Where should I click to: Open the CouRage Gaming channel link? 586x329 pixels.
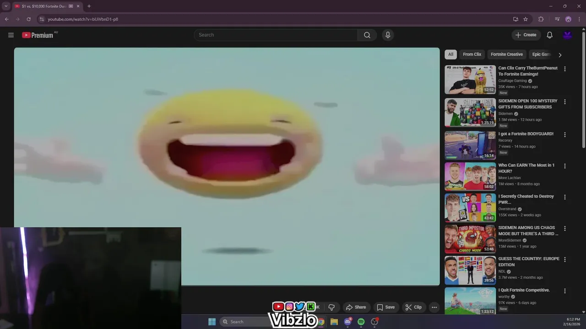512,81
